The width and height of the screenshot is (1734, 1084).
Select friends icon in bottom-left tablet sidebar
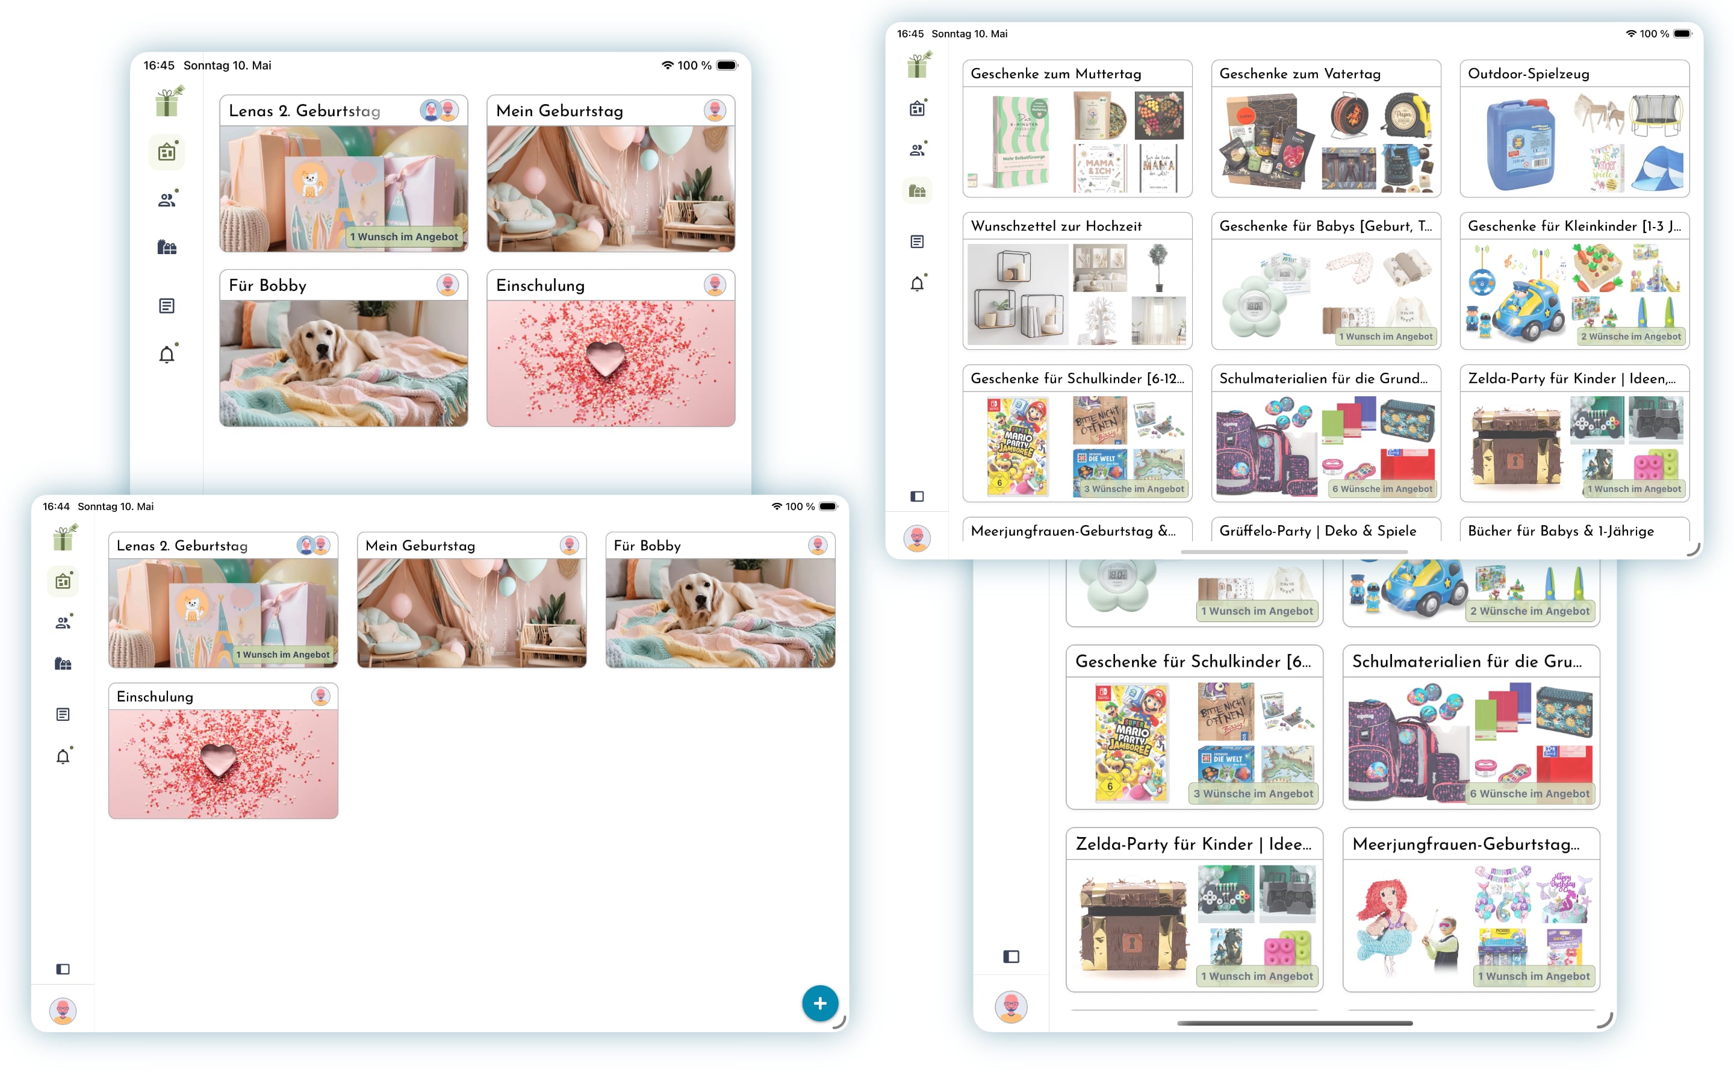tap(63, 622)
